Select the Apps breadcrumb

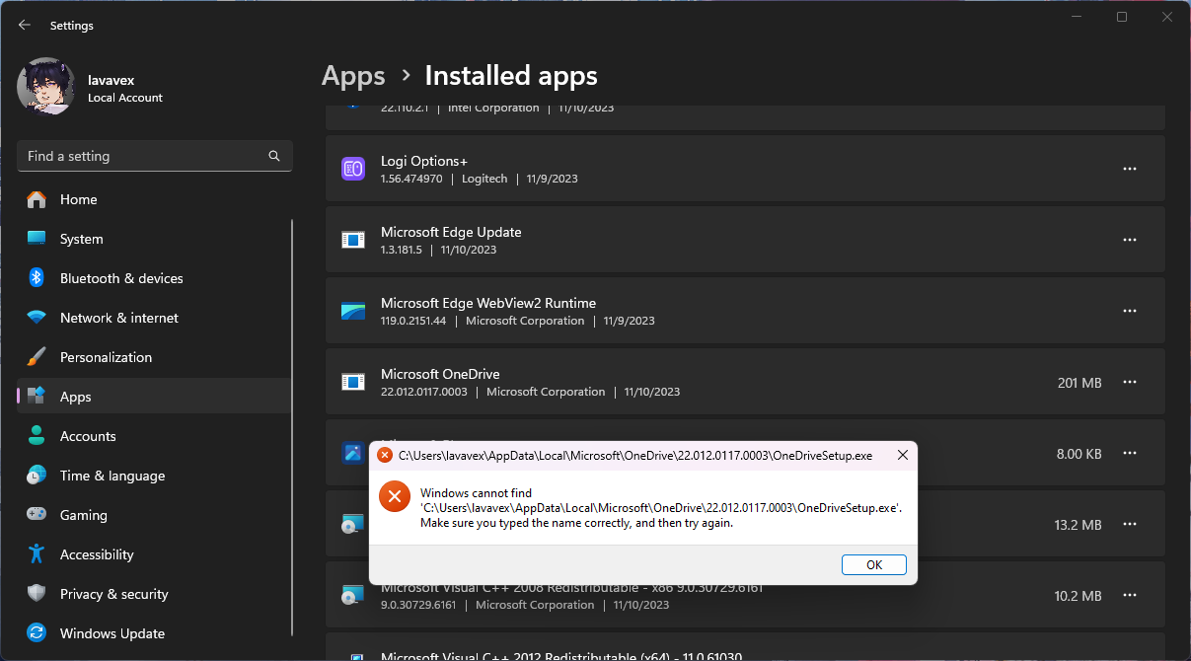pos(353,75)
